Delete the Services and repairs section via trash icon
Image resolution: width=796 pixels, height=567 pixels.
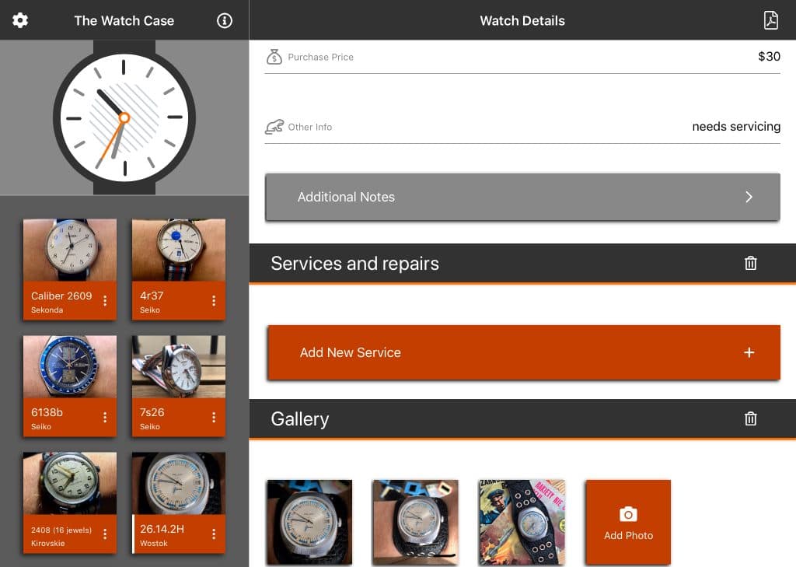pyautogui.click(x=750, y=264)
